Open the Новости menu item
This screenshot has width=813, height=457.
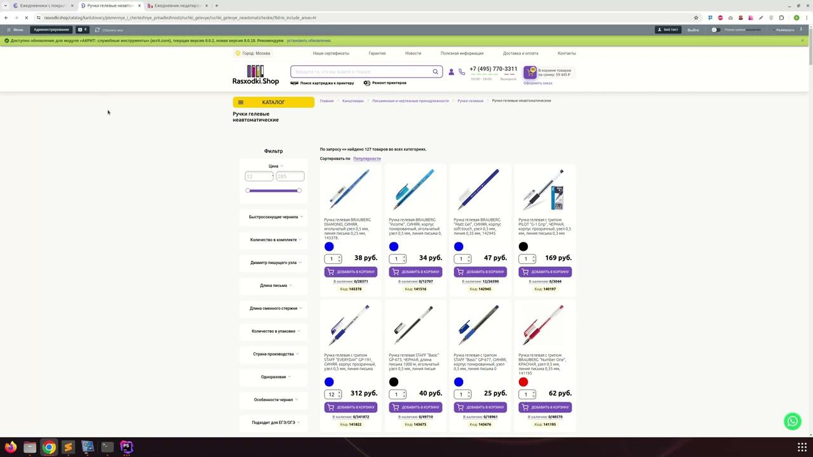(413, 53)
